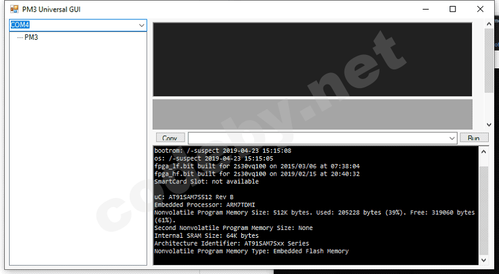Screen dimensions: 499x274
Task: Click the console output scroll up arrow
Action: pyautogui.click(x=483, y=152)
